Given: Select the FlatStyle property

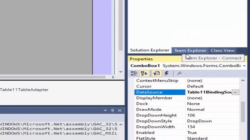Looking at the screenshot, I should 146,138.
